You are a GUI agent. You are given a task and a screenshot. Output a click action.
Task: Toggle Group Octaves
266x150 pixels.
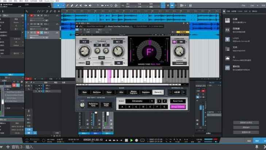[178, 107]
